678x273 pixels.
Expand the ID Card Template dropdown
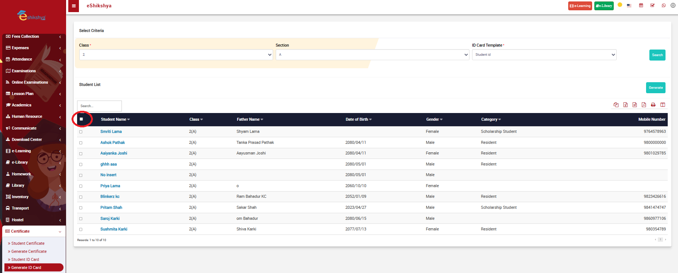tap(544, 55)
